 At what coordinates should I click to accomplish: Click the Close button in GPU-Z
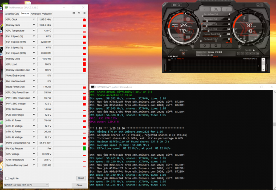79,185
